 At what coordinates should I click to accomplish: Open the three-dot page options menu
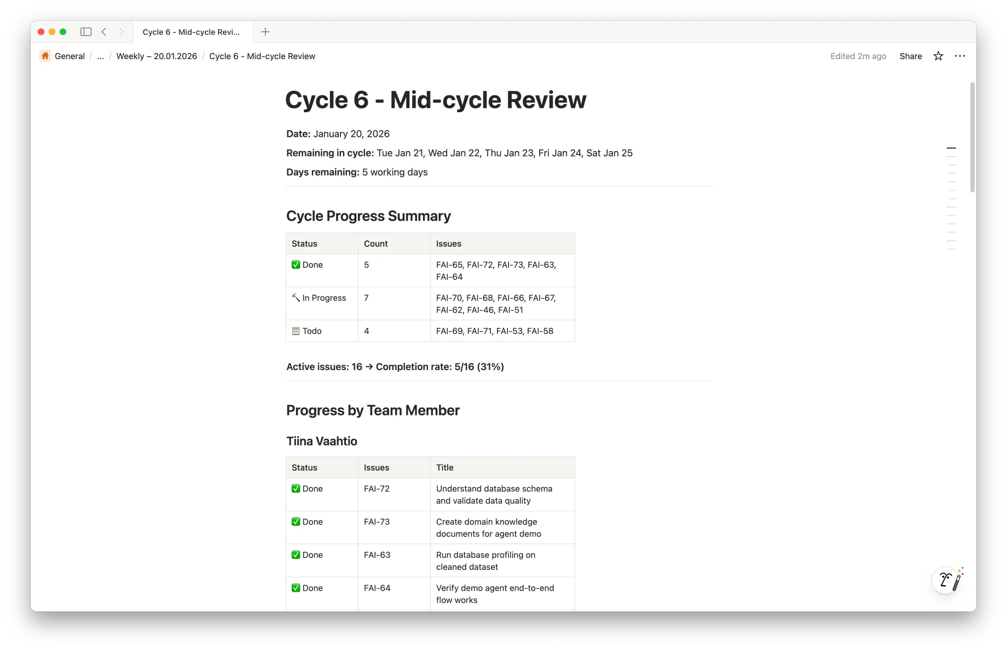(960, 56)
